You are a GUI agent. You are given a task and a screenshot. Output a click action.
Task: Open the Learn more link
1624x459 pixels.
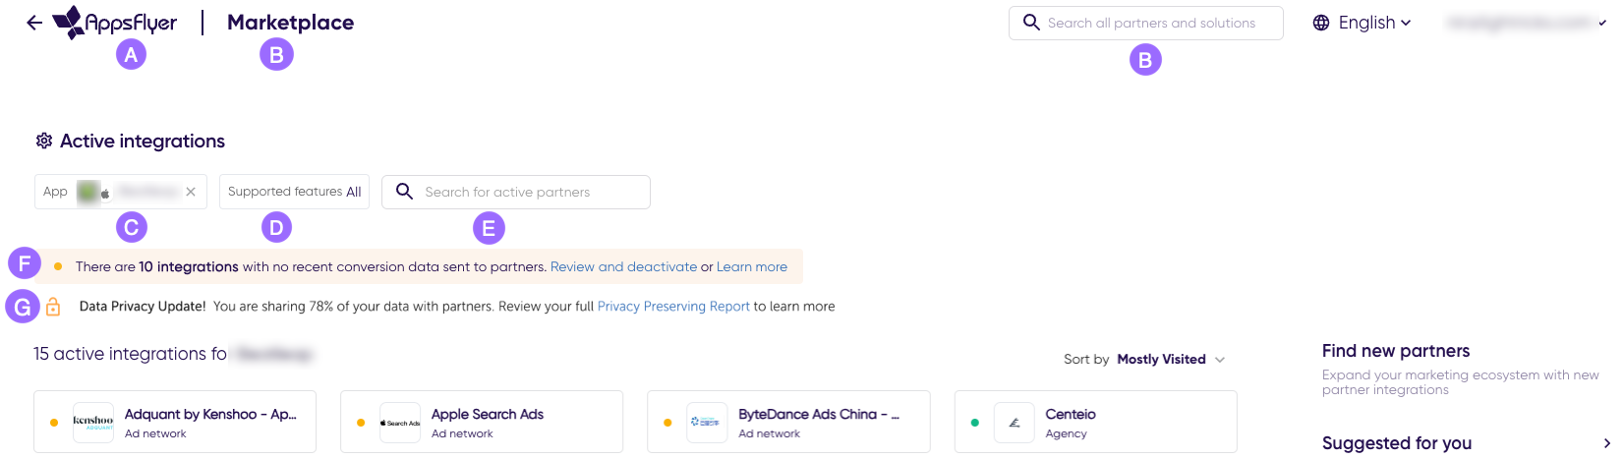click(752, 266)
